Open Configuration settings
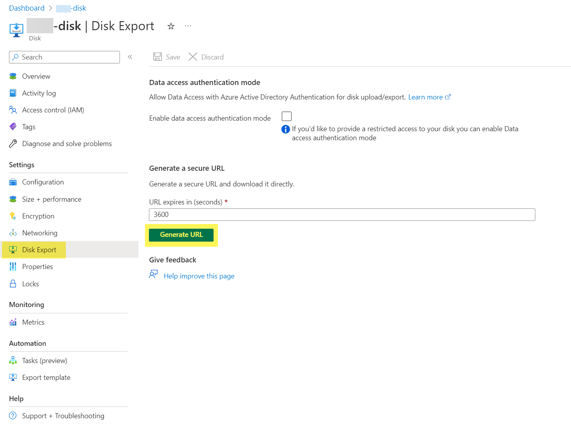The height and width of the screenshot is (430, 571). (x=43, y=182)
